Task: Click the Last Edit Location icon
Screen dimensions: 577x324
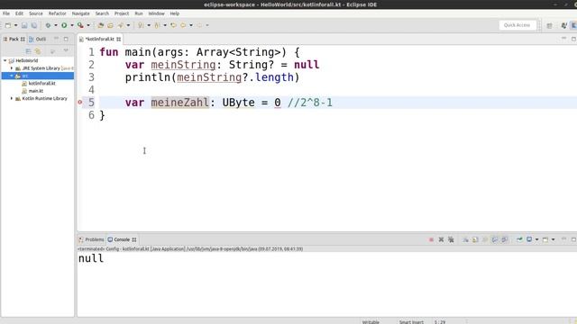Action: point(173,25)
